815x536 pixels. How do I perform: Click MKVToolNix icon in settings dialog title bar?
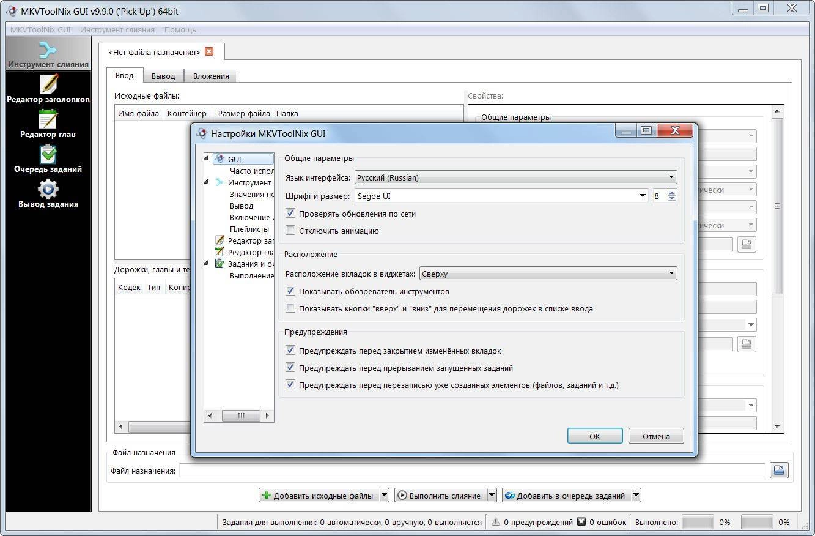click(x=202, y=133)
